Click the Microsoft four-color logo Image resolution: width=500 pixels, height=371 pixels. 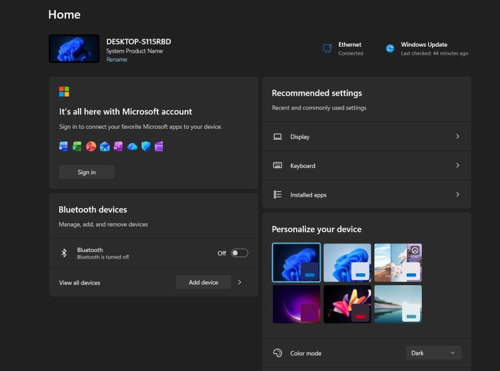[64, 91]
